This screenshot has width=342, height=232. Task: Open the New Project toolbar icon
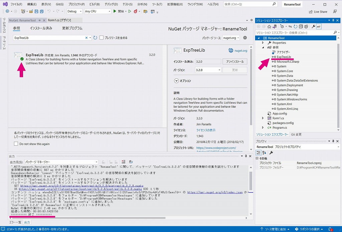(x=23, y=11)
